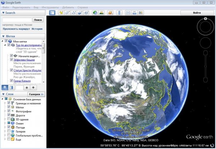Record a tour camera icon
216x149 pixels.
click(x=86, y=13)
